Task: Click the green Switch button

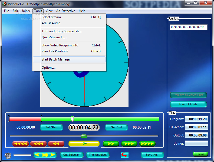Action: coord(200,154)
